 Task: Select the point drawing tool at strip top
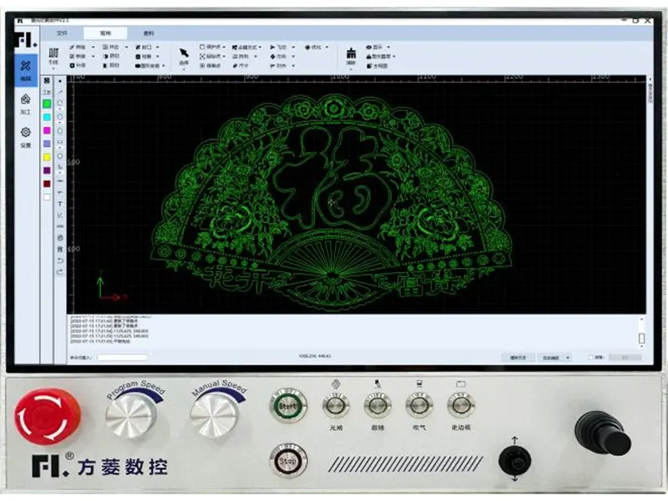point(59,81)
